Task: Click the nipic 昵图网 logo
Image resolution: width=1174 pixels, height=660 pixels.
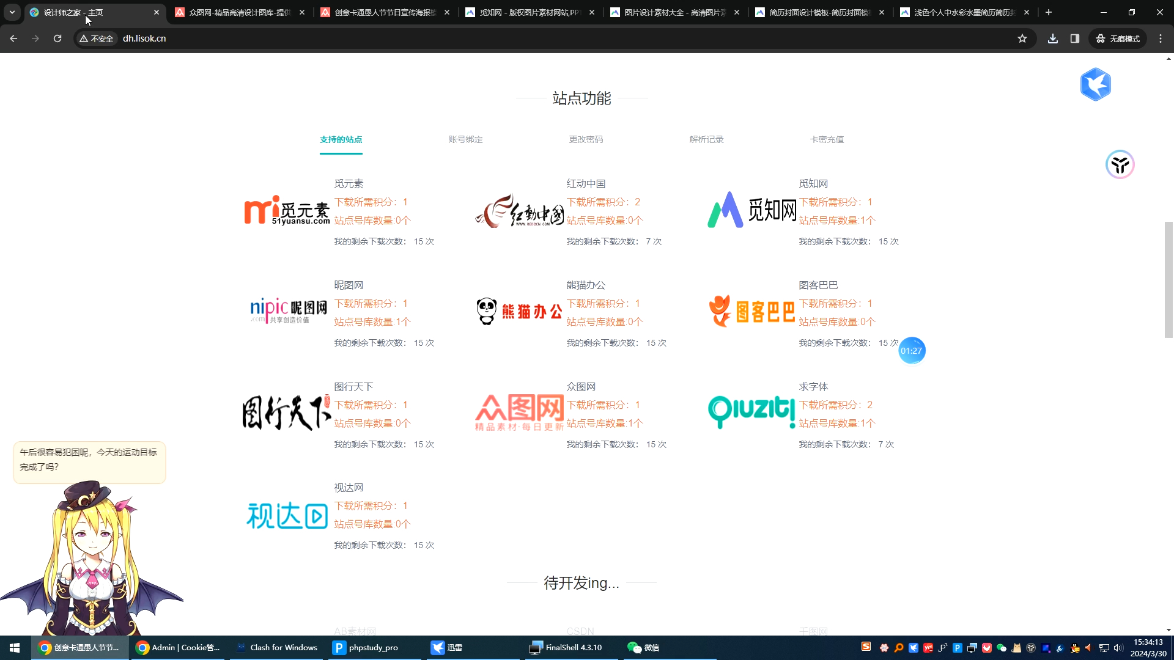Action: click(288, 310)
